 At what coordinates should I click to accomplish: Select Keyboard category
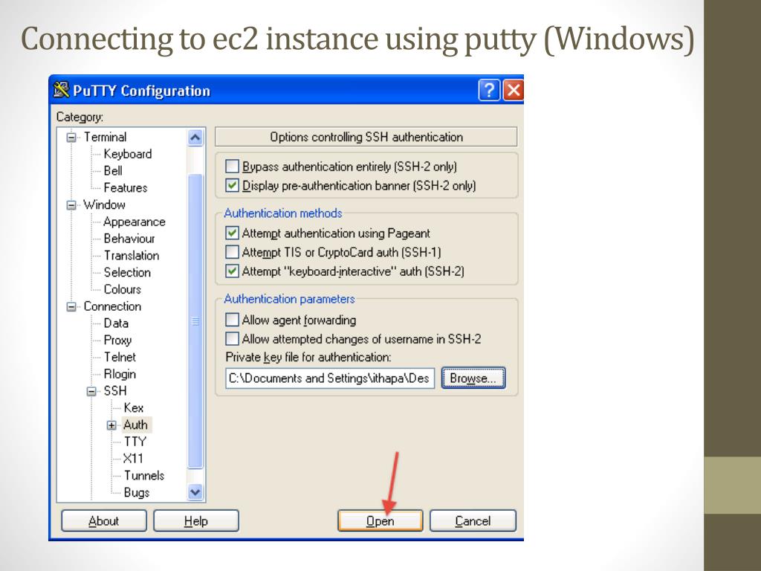128,154
